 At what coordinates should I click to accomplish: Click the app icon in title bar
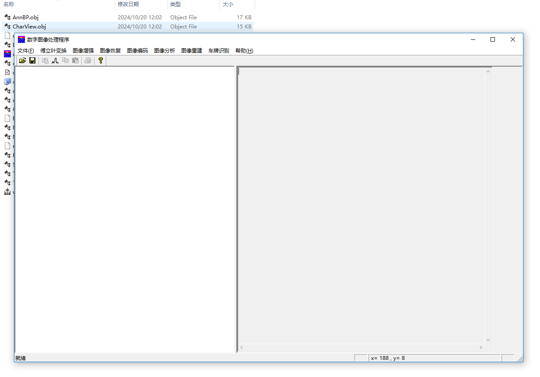pyautogui.click(x=21, y=39)
